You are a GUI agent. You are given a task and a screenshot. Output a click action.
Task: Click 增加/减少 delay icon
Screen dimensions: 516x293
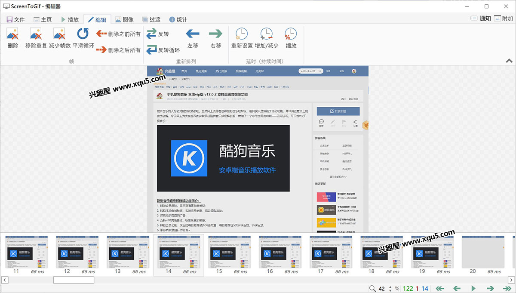(x=267, y=34)
